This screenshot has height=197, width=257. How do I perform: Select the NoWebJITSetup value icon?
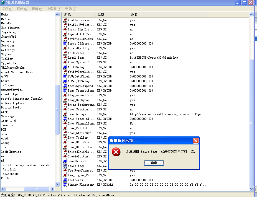pos(65,81)
